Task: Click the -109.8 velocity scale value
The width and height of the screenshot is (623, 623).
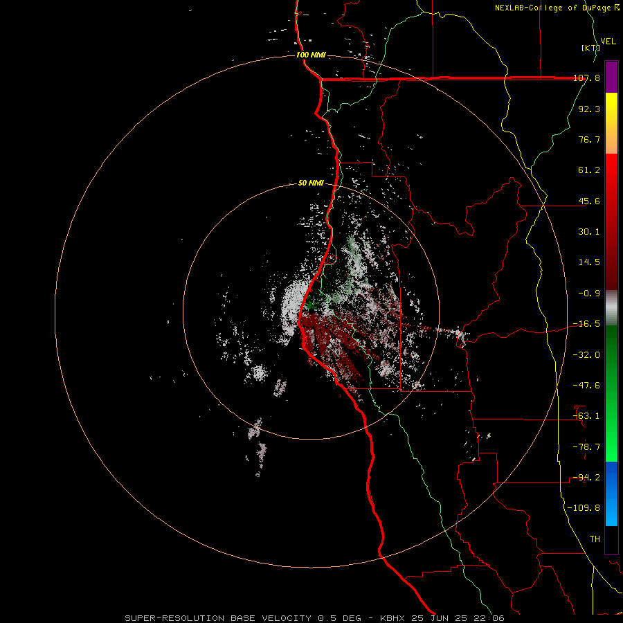Action: pos(584,508)
